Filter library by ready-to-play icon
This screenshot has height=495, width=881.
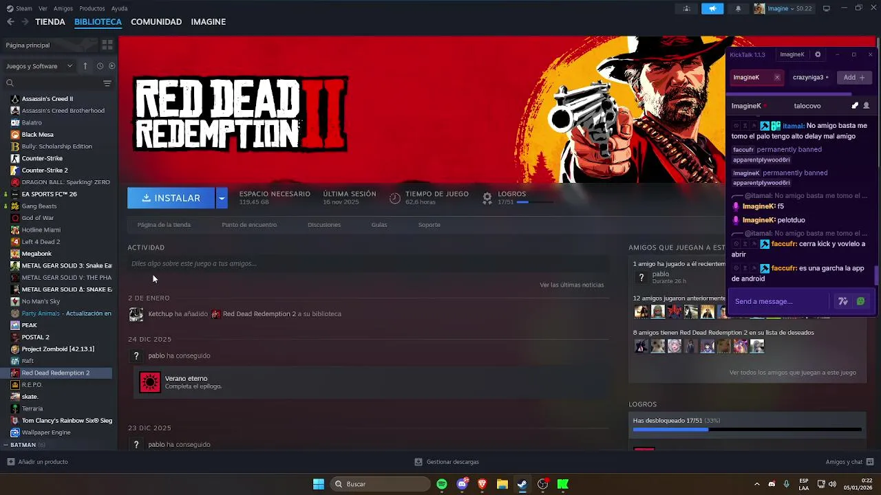click(112, 66)
